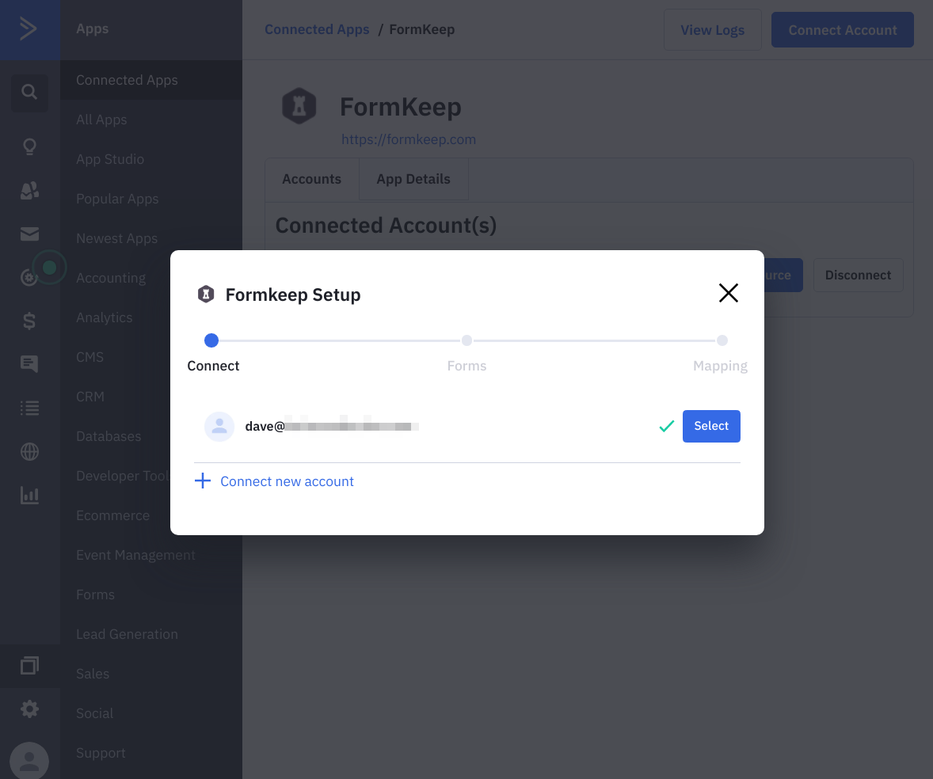Viewport: 933px width, 779px height.
Task: Switch to the App Details tab
Action: (x=413, y=179)
